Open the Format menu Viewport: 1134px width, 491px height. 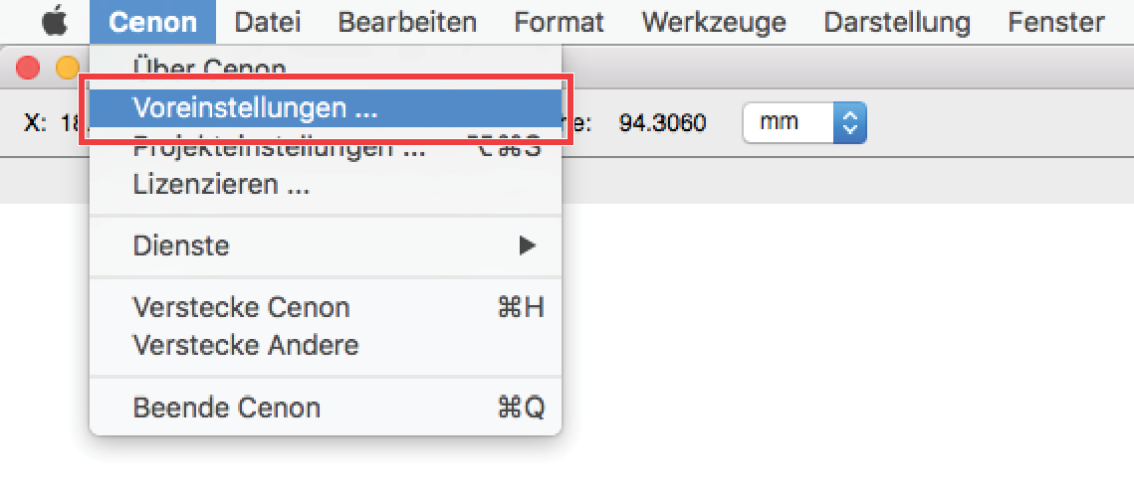(x=560, y=23)
